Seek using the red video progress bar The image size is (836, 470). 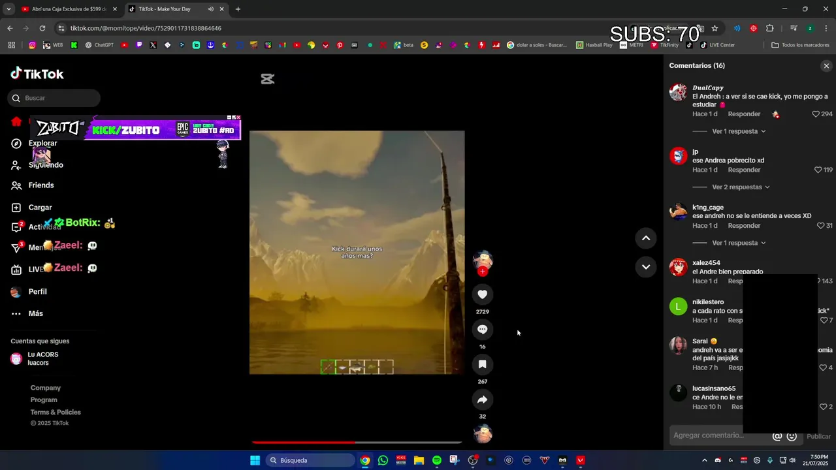[x=357, y=443]
